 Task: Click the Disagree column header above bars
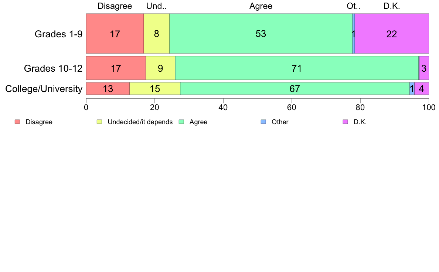click(115, 6)
